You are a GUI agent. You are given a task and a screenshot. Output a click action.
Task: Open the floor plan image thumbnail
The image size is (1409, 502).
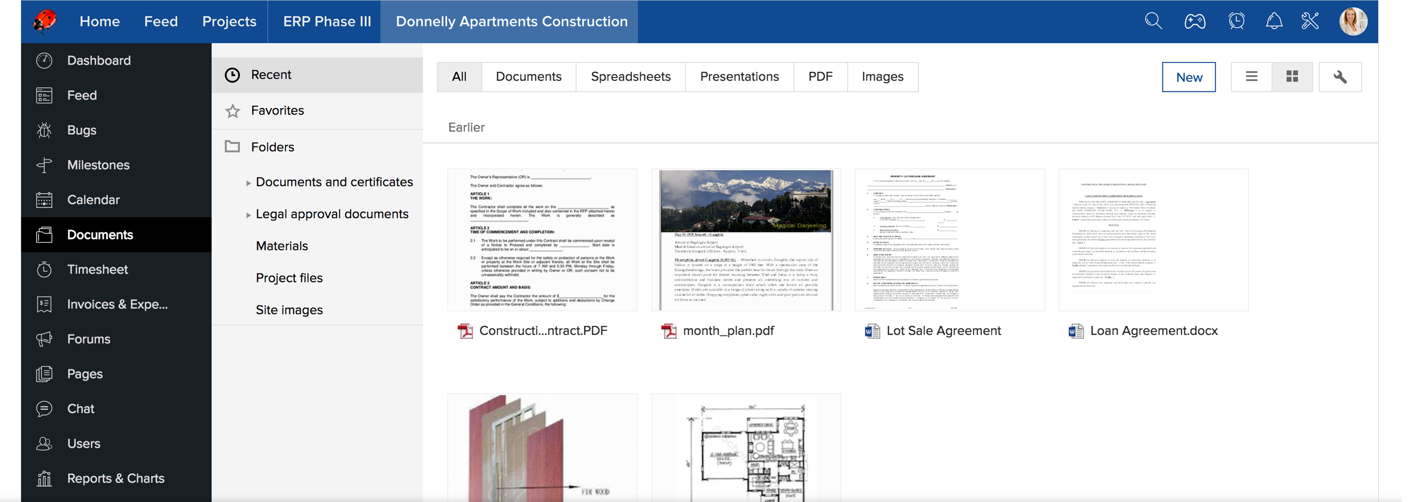coord(746,448)
